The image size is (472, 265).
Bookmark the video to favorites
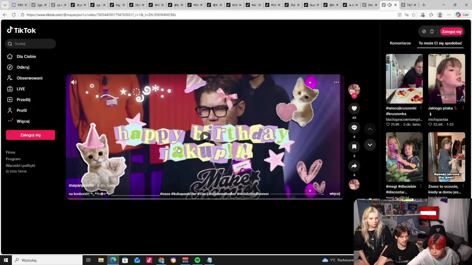point(354,146)
